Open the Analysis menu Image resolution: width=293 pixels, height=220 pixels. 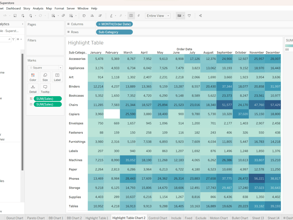point(38,8)
